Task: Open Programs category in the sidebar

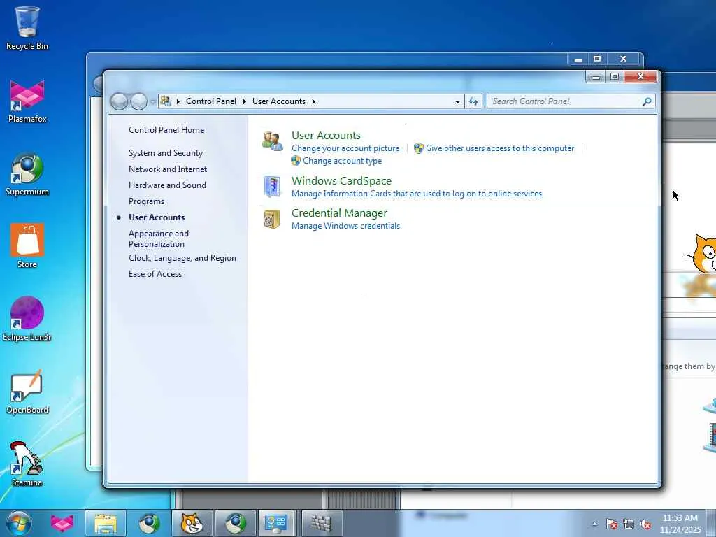Action: 147,201
